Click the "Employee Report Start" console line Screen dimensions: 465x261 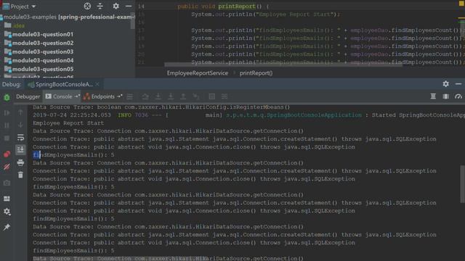pyautogui.click(x=68, y=123)
